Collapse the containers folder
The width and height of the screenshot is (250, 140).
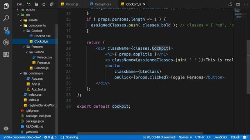pos(36,73)
